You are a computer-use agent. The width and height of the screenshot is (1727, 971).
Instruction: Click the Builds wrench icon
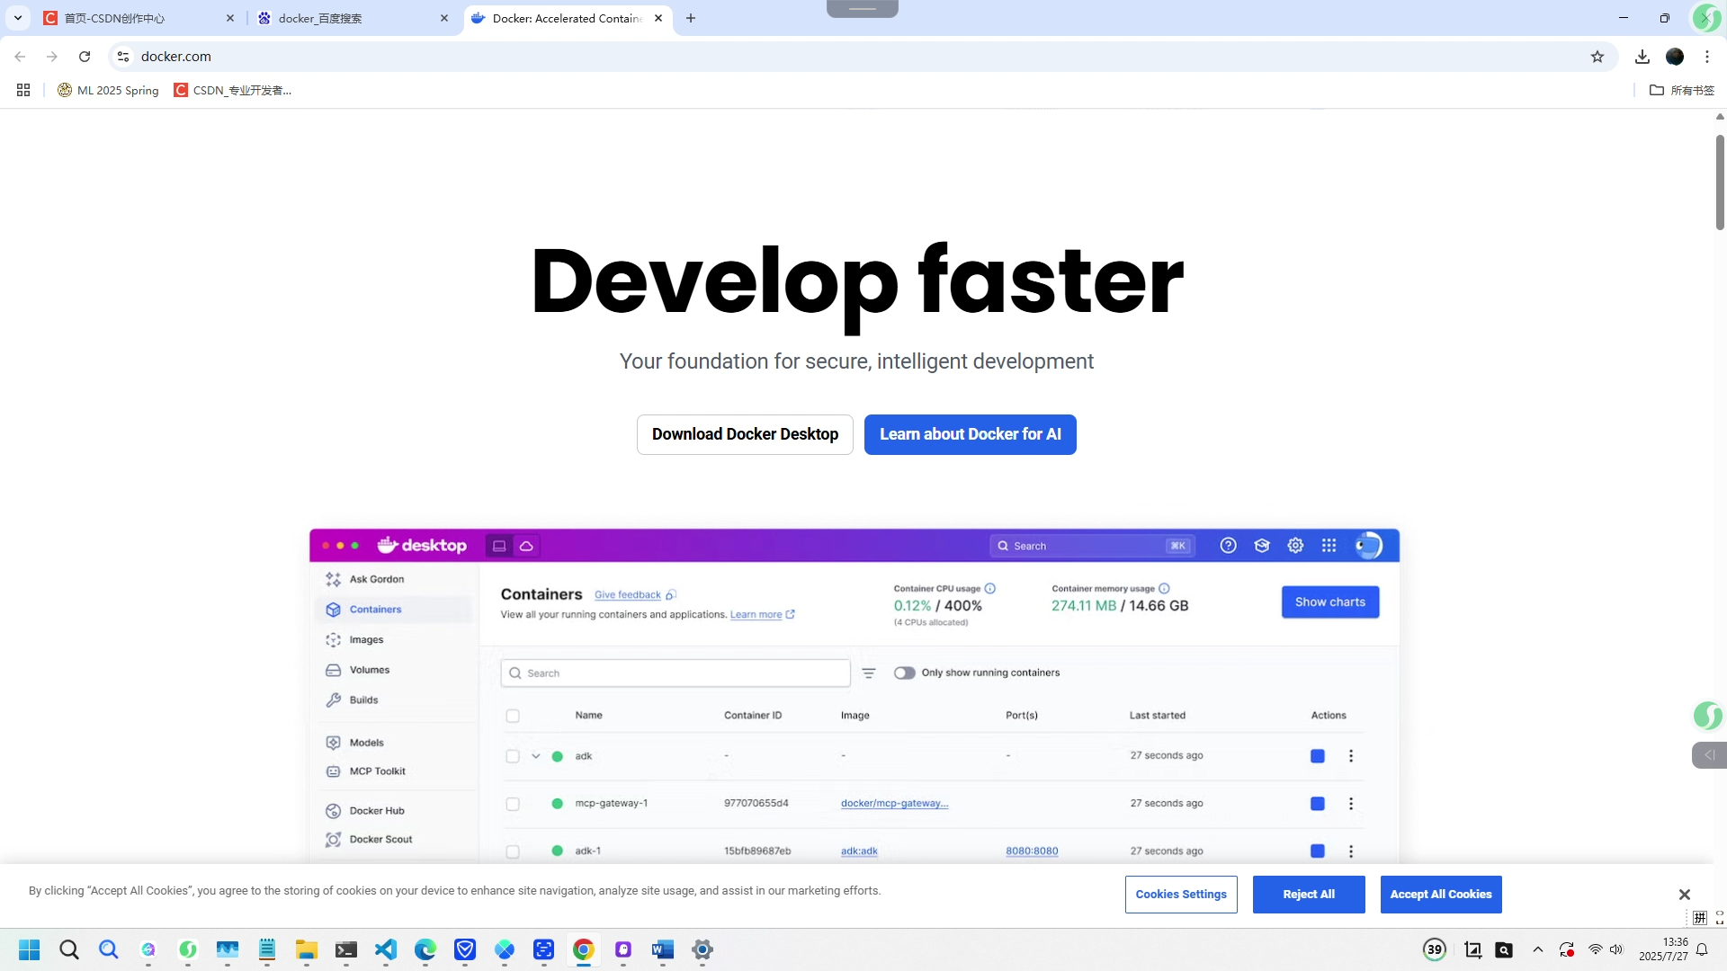click(333, 700)
